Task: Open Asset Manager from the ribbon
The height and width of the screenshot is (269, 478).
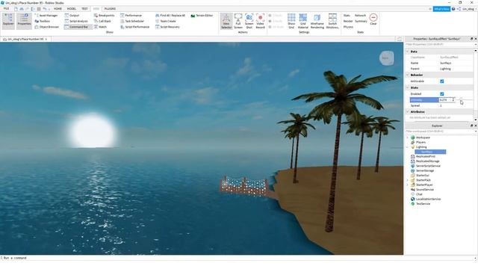Action: (46, 15)
